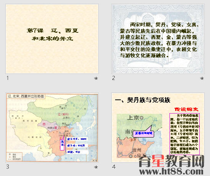Select slide 2 text thumbnail

[x=158, y=39]
